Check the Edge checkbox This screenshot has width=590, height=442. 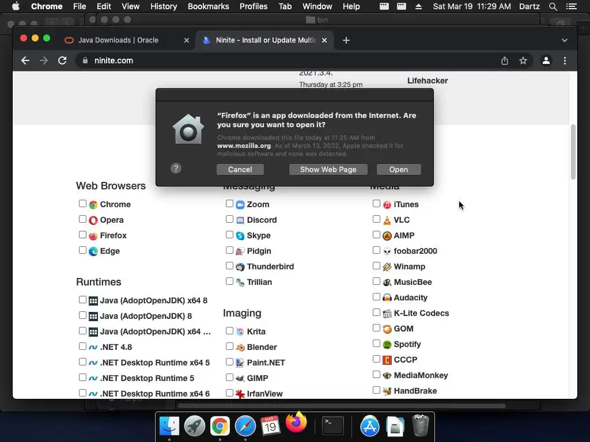click(x=82, y=250)
